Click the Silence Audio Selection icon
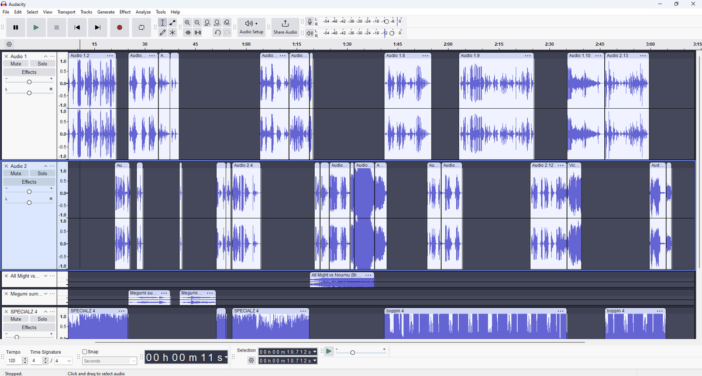Viewport: 702px width, 376px height. point(198,33)
